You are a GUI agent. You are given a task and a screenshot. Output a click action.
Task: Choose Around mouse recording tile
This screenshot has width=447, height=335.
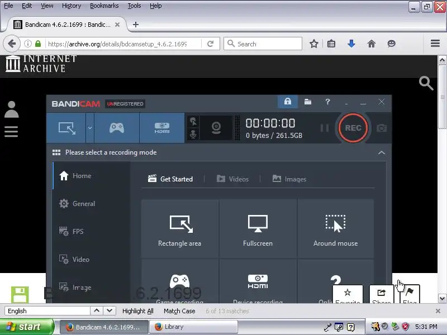point(336,229)
